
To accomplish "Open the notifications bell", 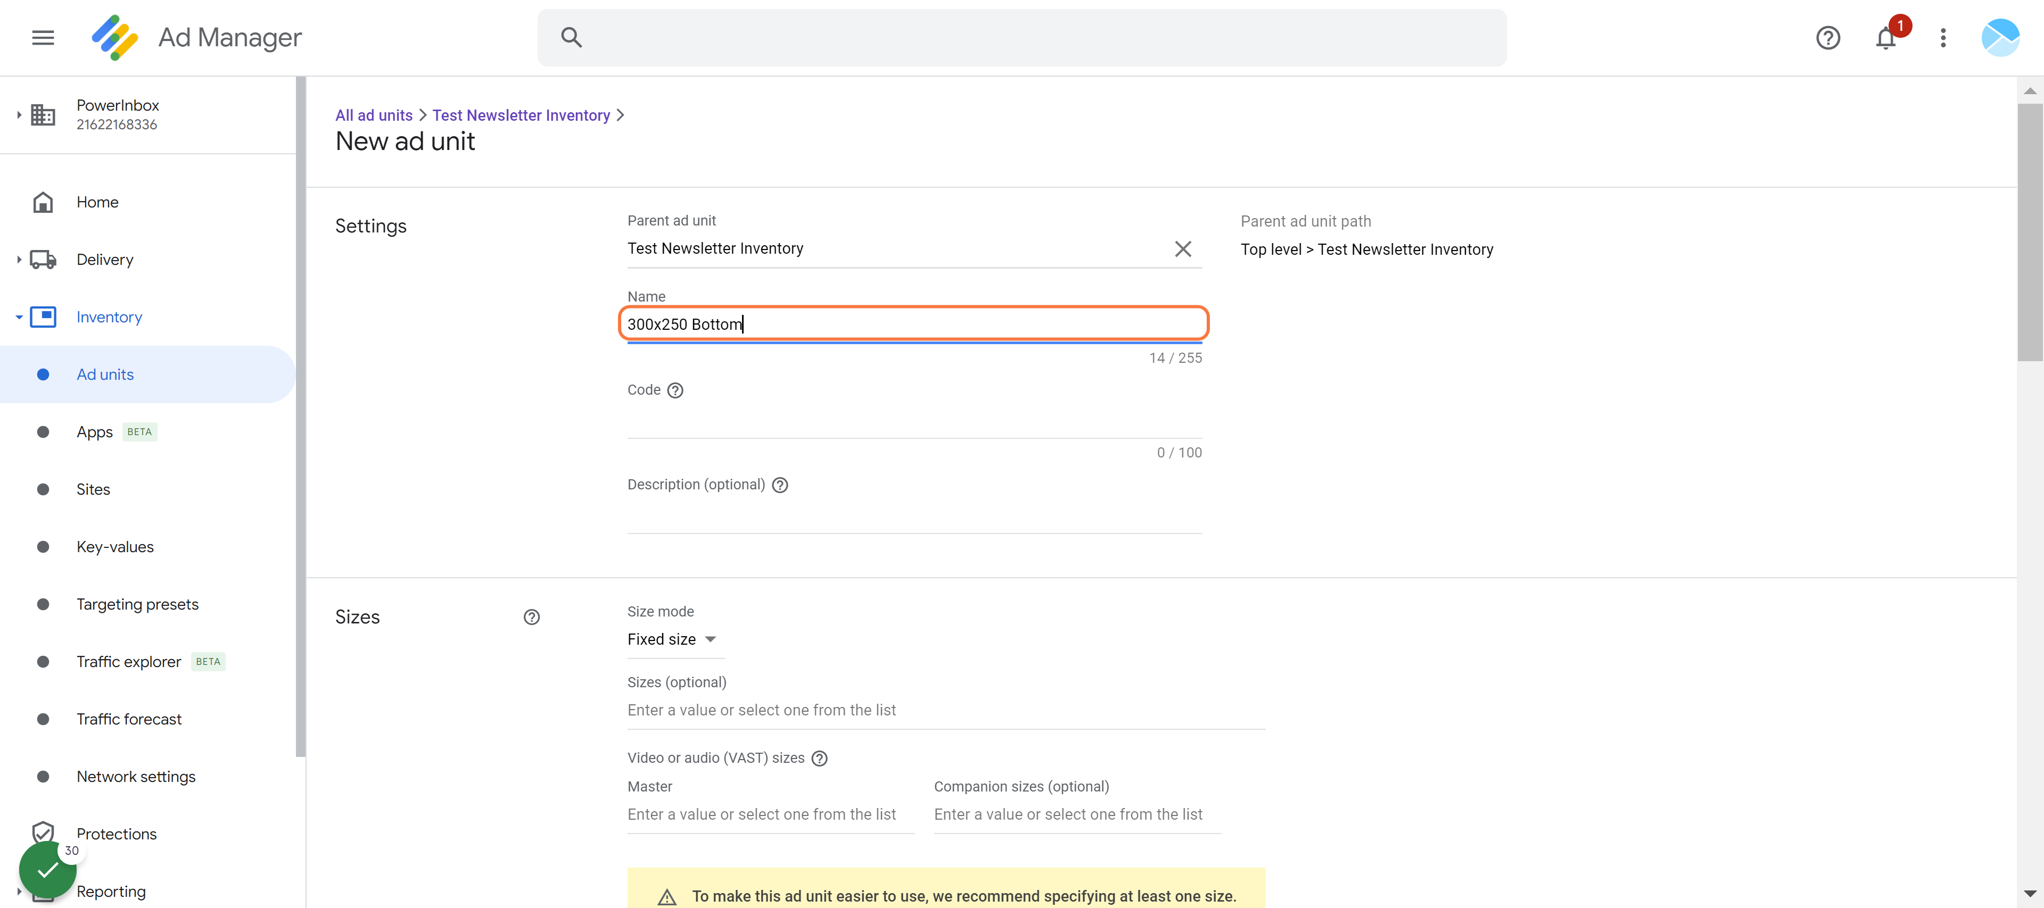I will pos(1885,37).
